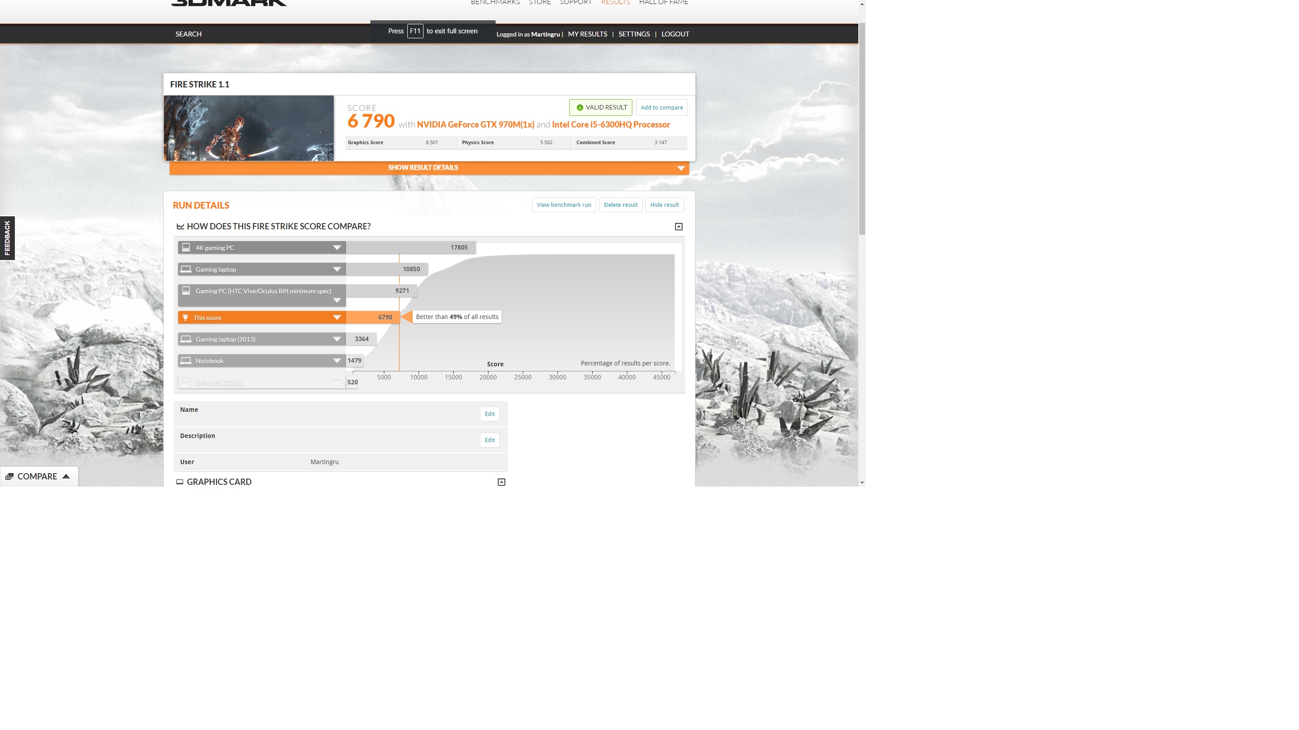Screen dimensions: 1299x730
Task: Click the chart icon beside How Does This heading
Action: (180, 227)
